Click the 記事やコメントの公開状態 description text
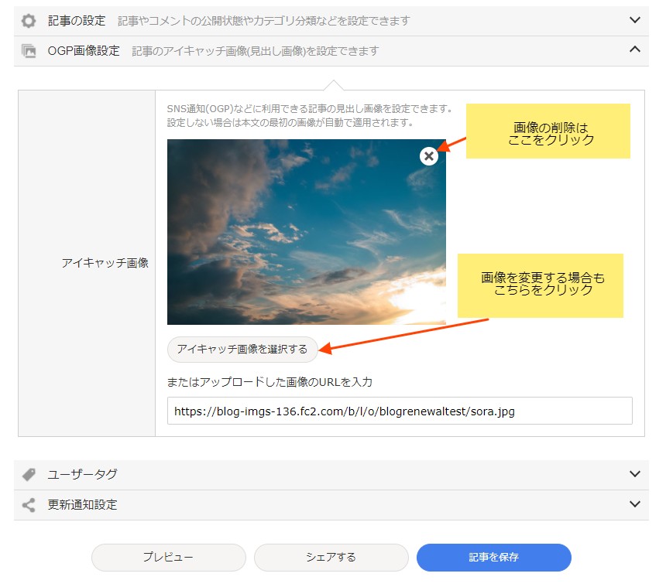 264,21
